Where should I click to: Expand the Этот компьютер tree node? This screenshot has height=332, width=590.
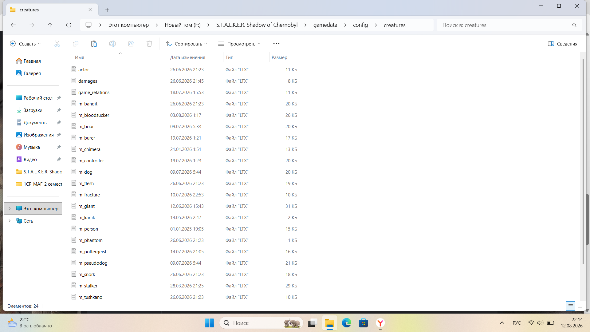coord(10,208)
